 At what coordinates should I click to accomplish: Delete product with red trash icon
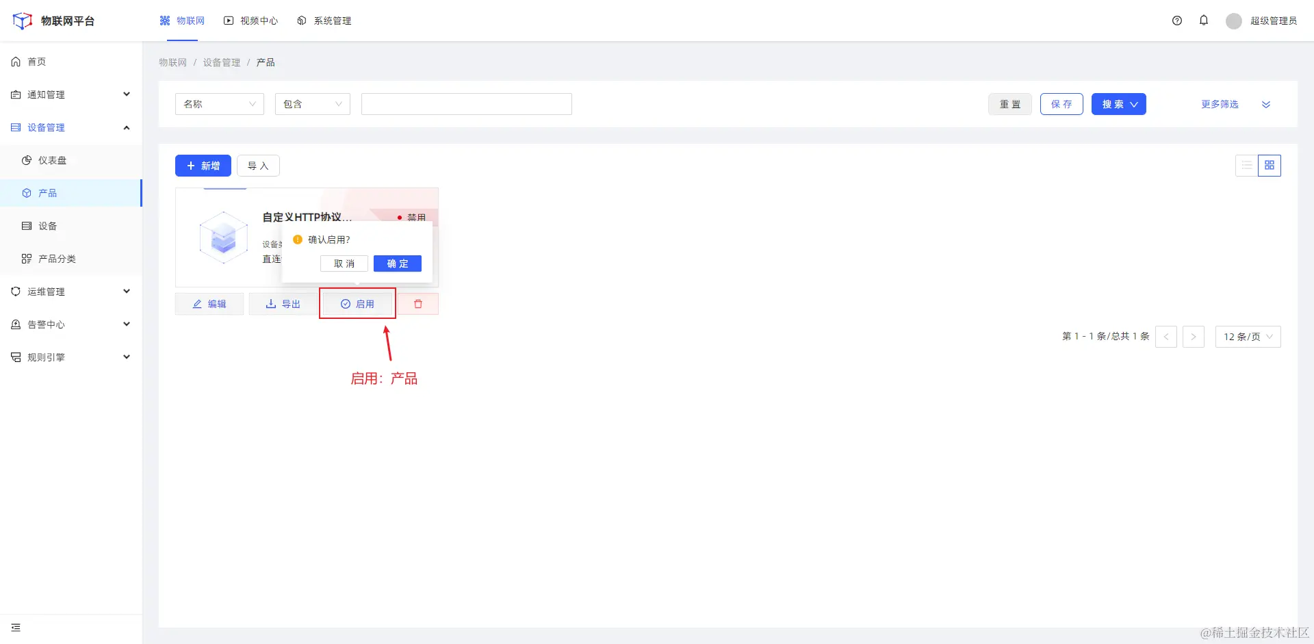pyautogui.click(x=418, y=304)
